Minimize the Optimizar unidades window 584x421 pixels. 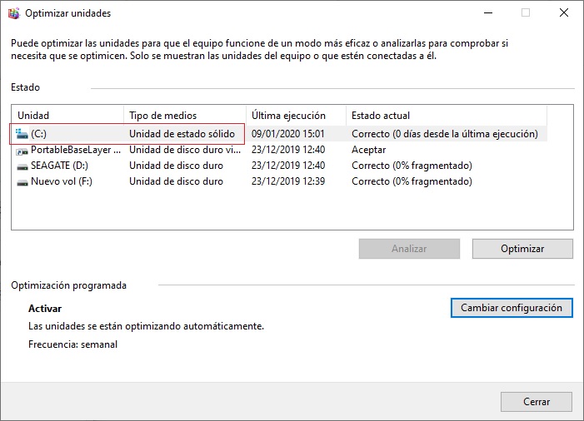click(x=487, y=13)
